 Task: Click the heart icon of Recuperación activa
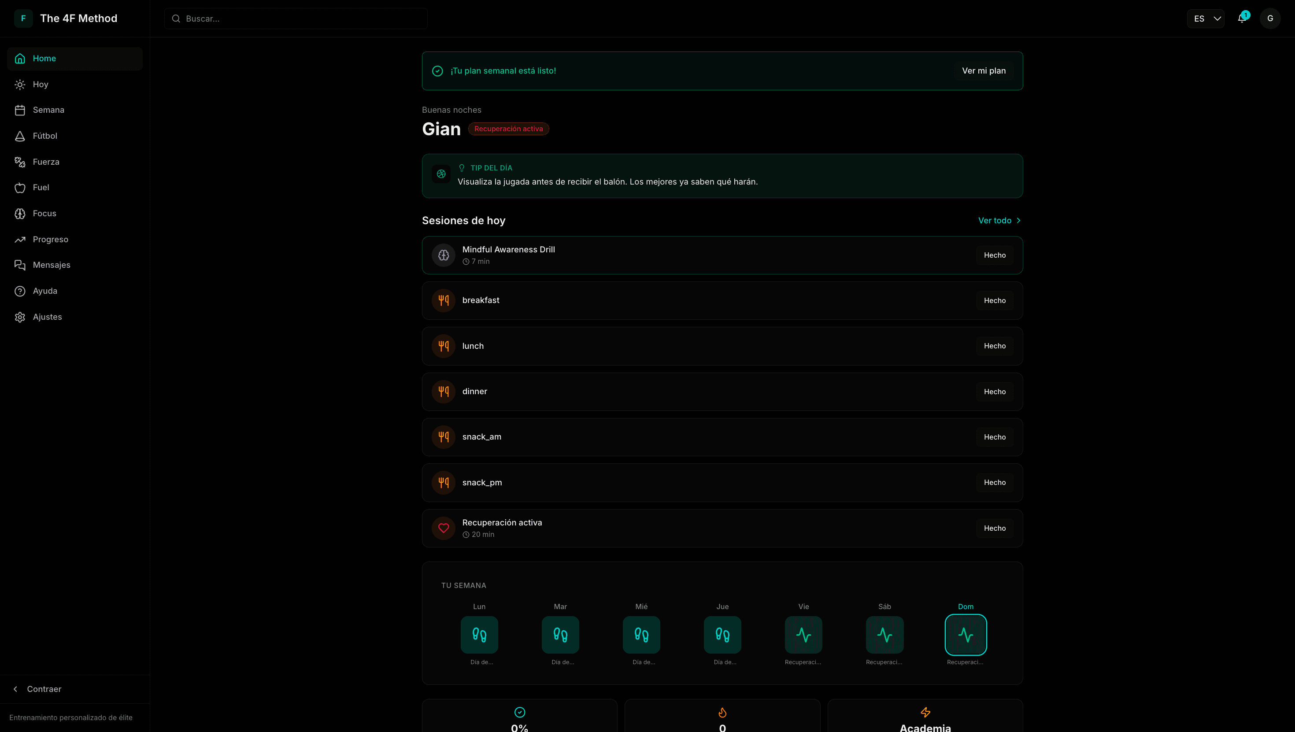coord(444,528)
